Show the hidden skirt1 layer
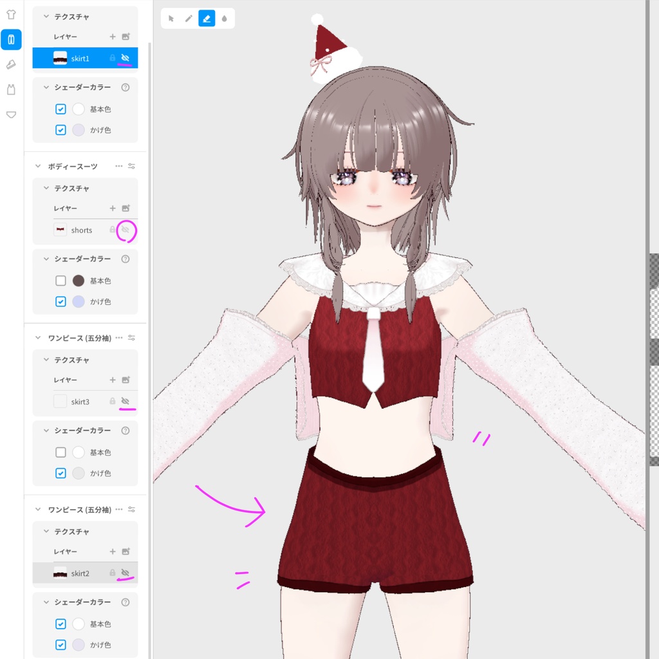 click(x=126, y=58)
